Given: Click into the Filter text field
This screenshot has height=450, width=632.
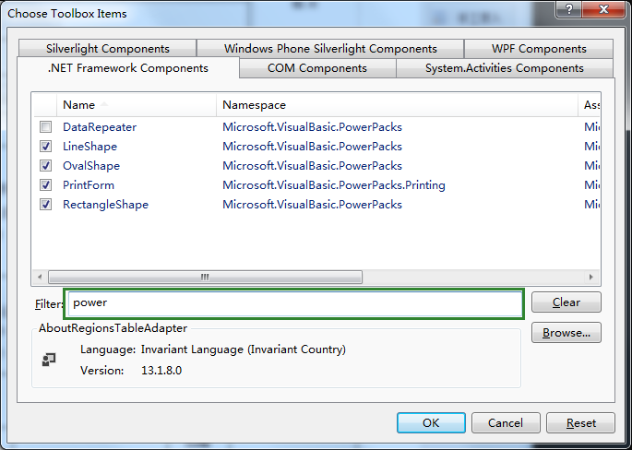Looking at the screenshot, I should [x=294, y=303].
